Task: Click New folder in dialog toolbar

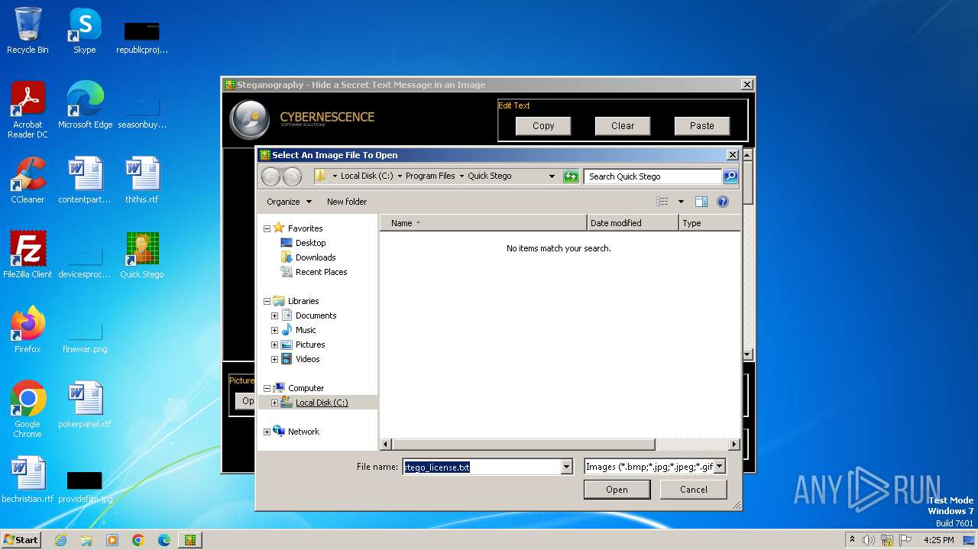Action: (x=347, y=202)
